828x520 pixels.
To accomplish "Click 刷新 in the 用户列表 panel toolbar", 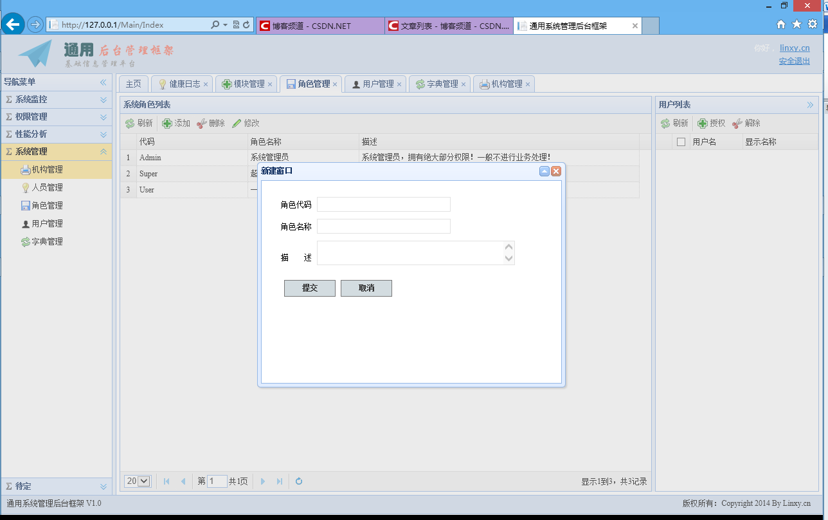I will coord(674,123).
